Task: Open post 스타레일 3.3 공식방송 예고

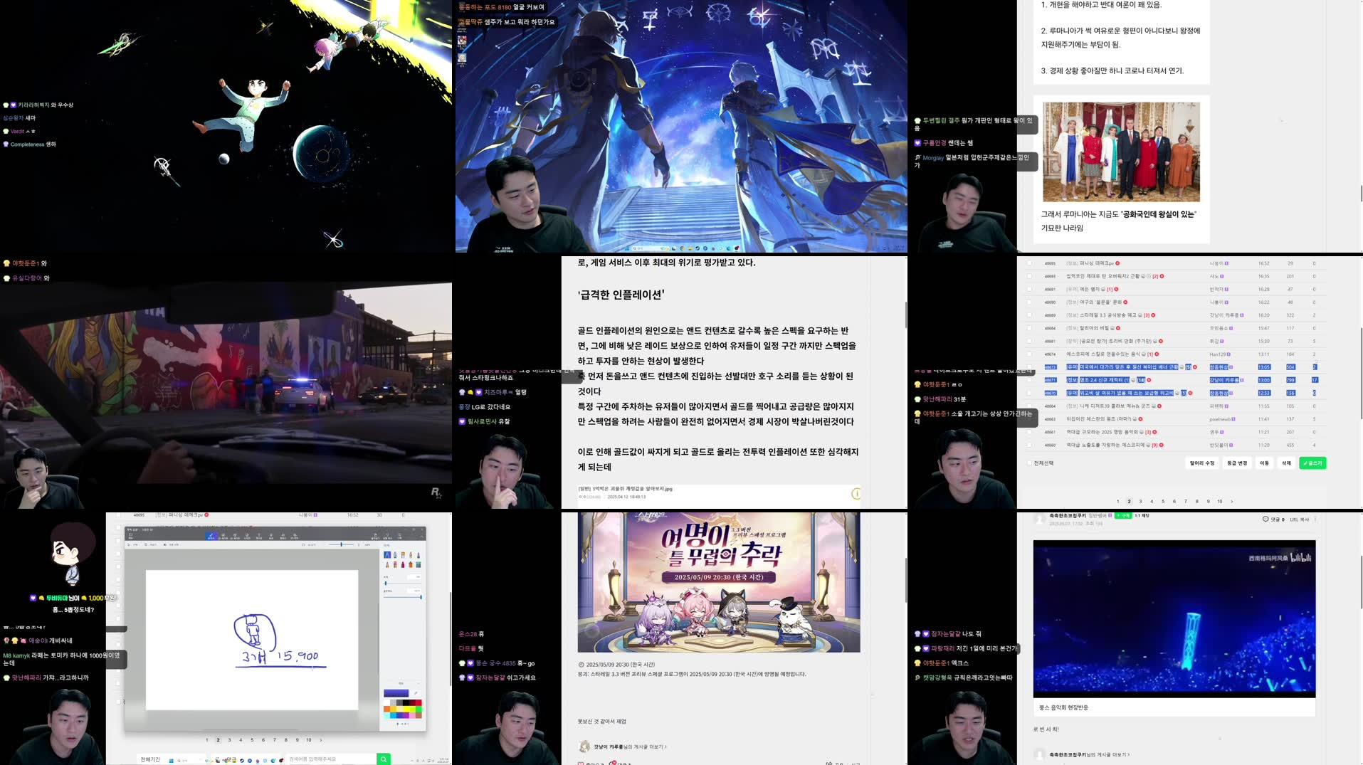Action: click(1108, 315)
